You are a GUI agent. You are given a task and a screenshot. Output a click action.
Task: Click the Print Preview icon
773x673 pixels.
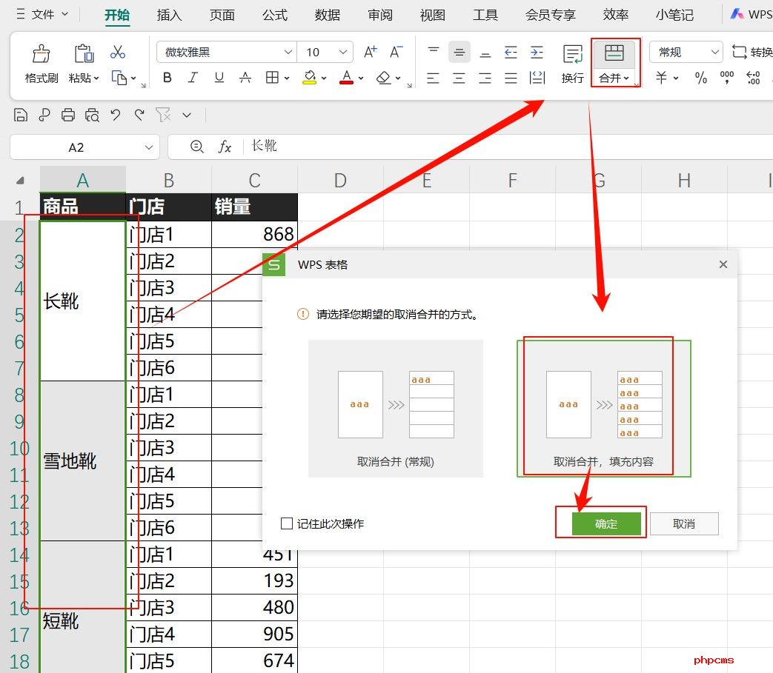(x=92, y=115)
